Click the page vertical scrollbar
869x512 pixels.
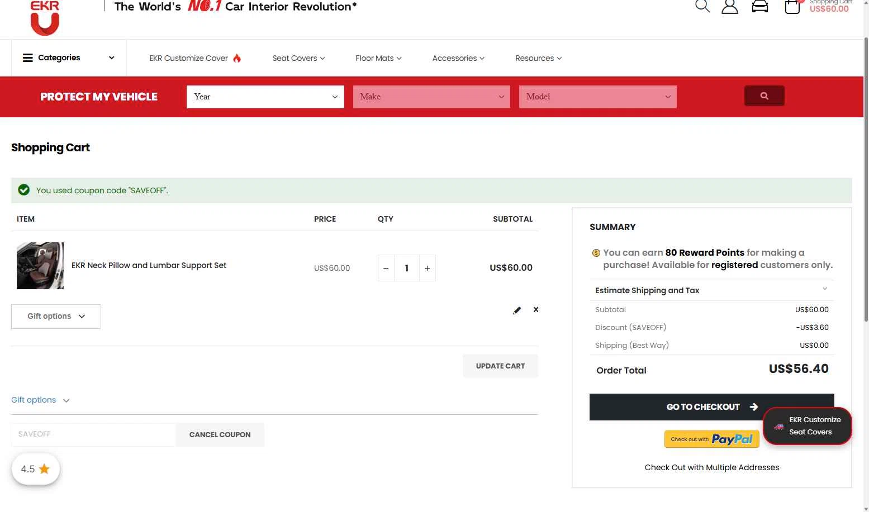pyautogui.click(x=866, y=179)
